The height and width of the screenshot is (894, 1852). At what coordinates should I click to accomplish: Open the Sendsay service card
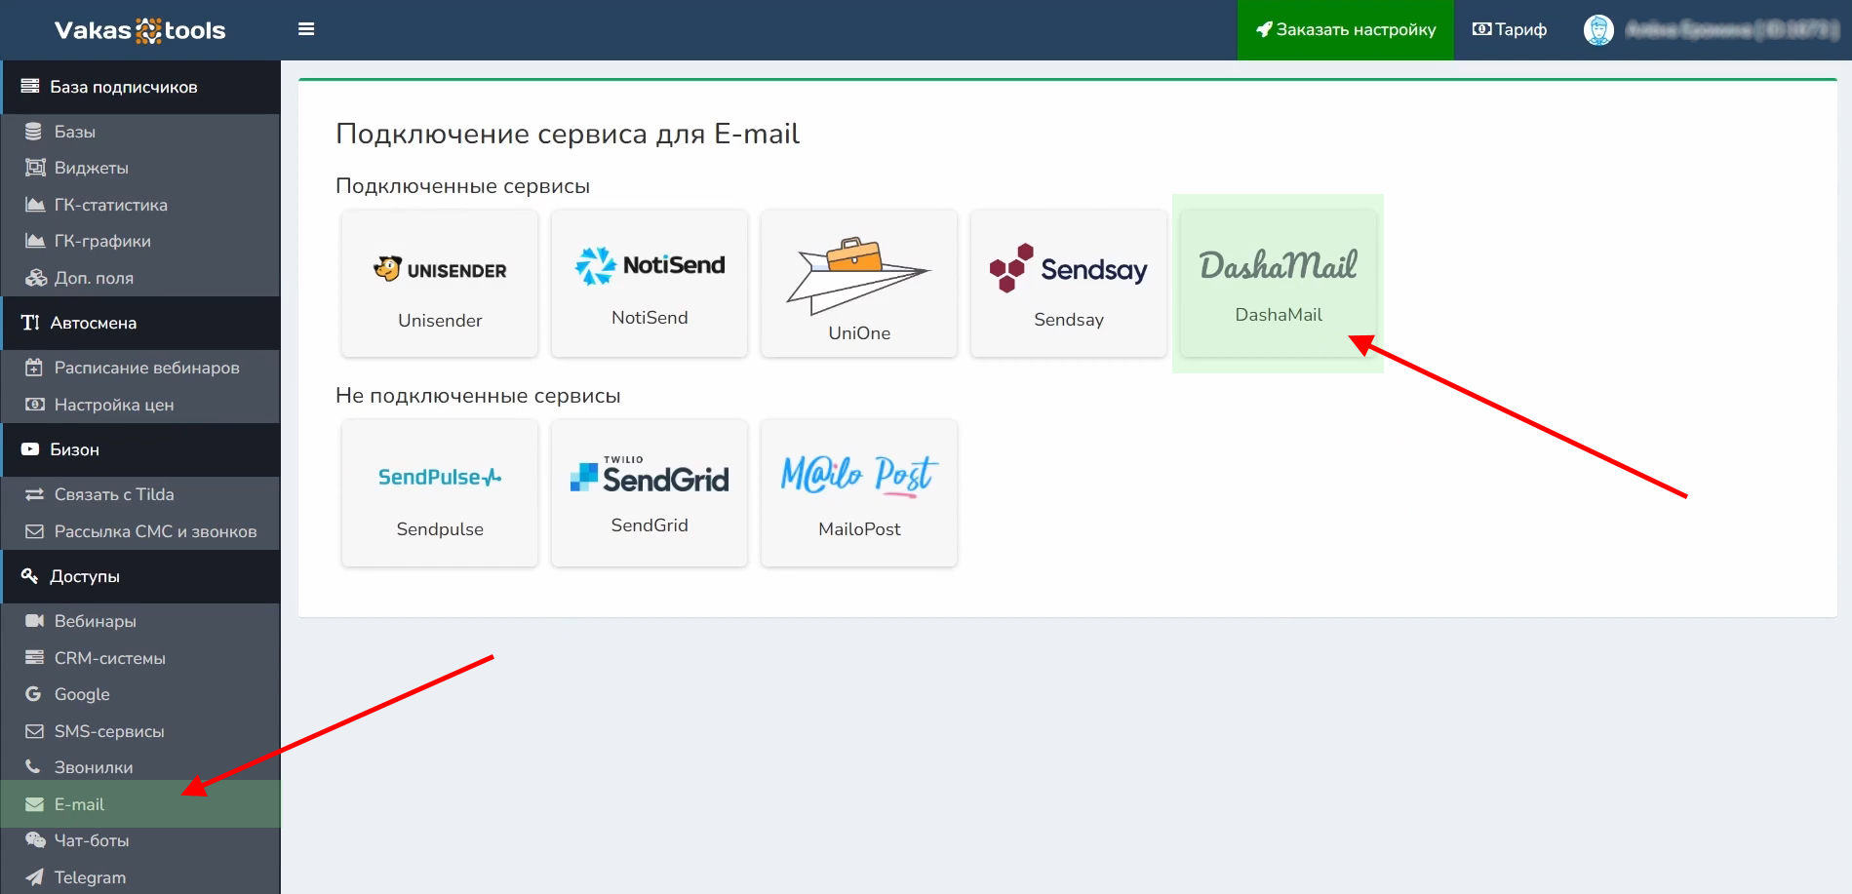click(x=1069, y=284)
